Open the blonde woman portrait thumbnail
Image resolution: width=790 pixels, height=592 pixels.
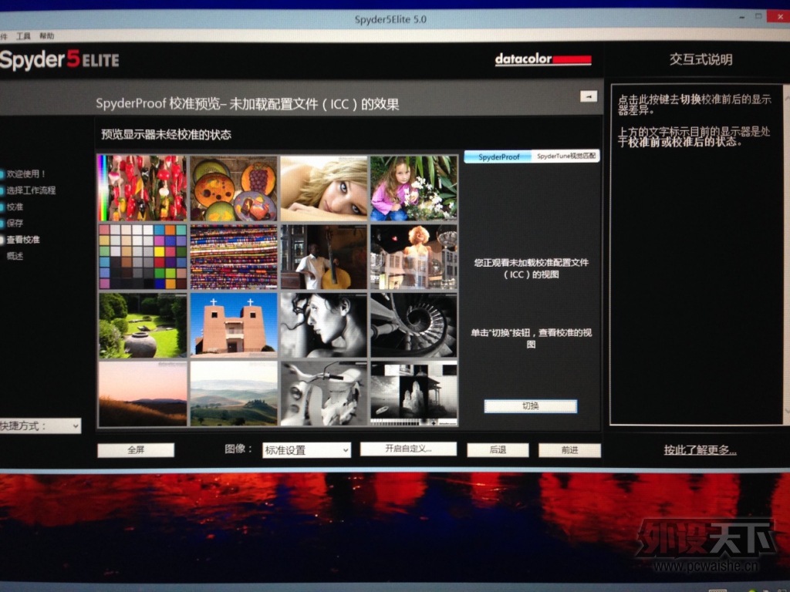tap(324, 188)
